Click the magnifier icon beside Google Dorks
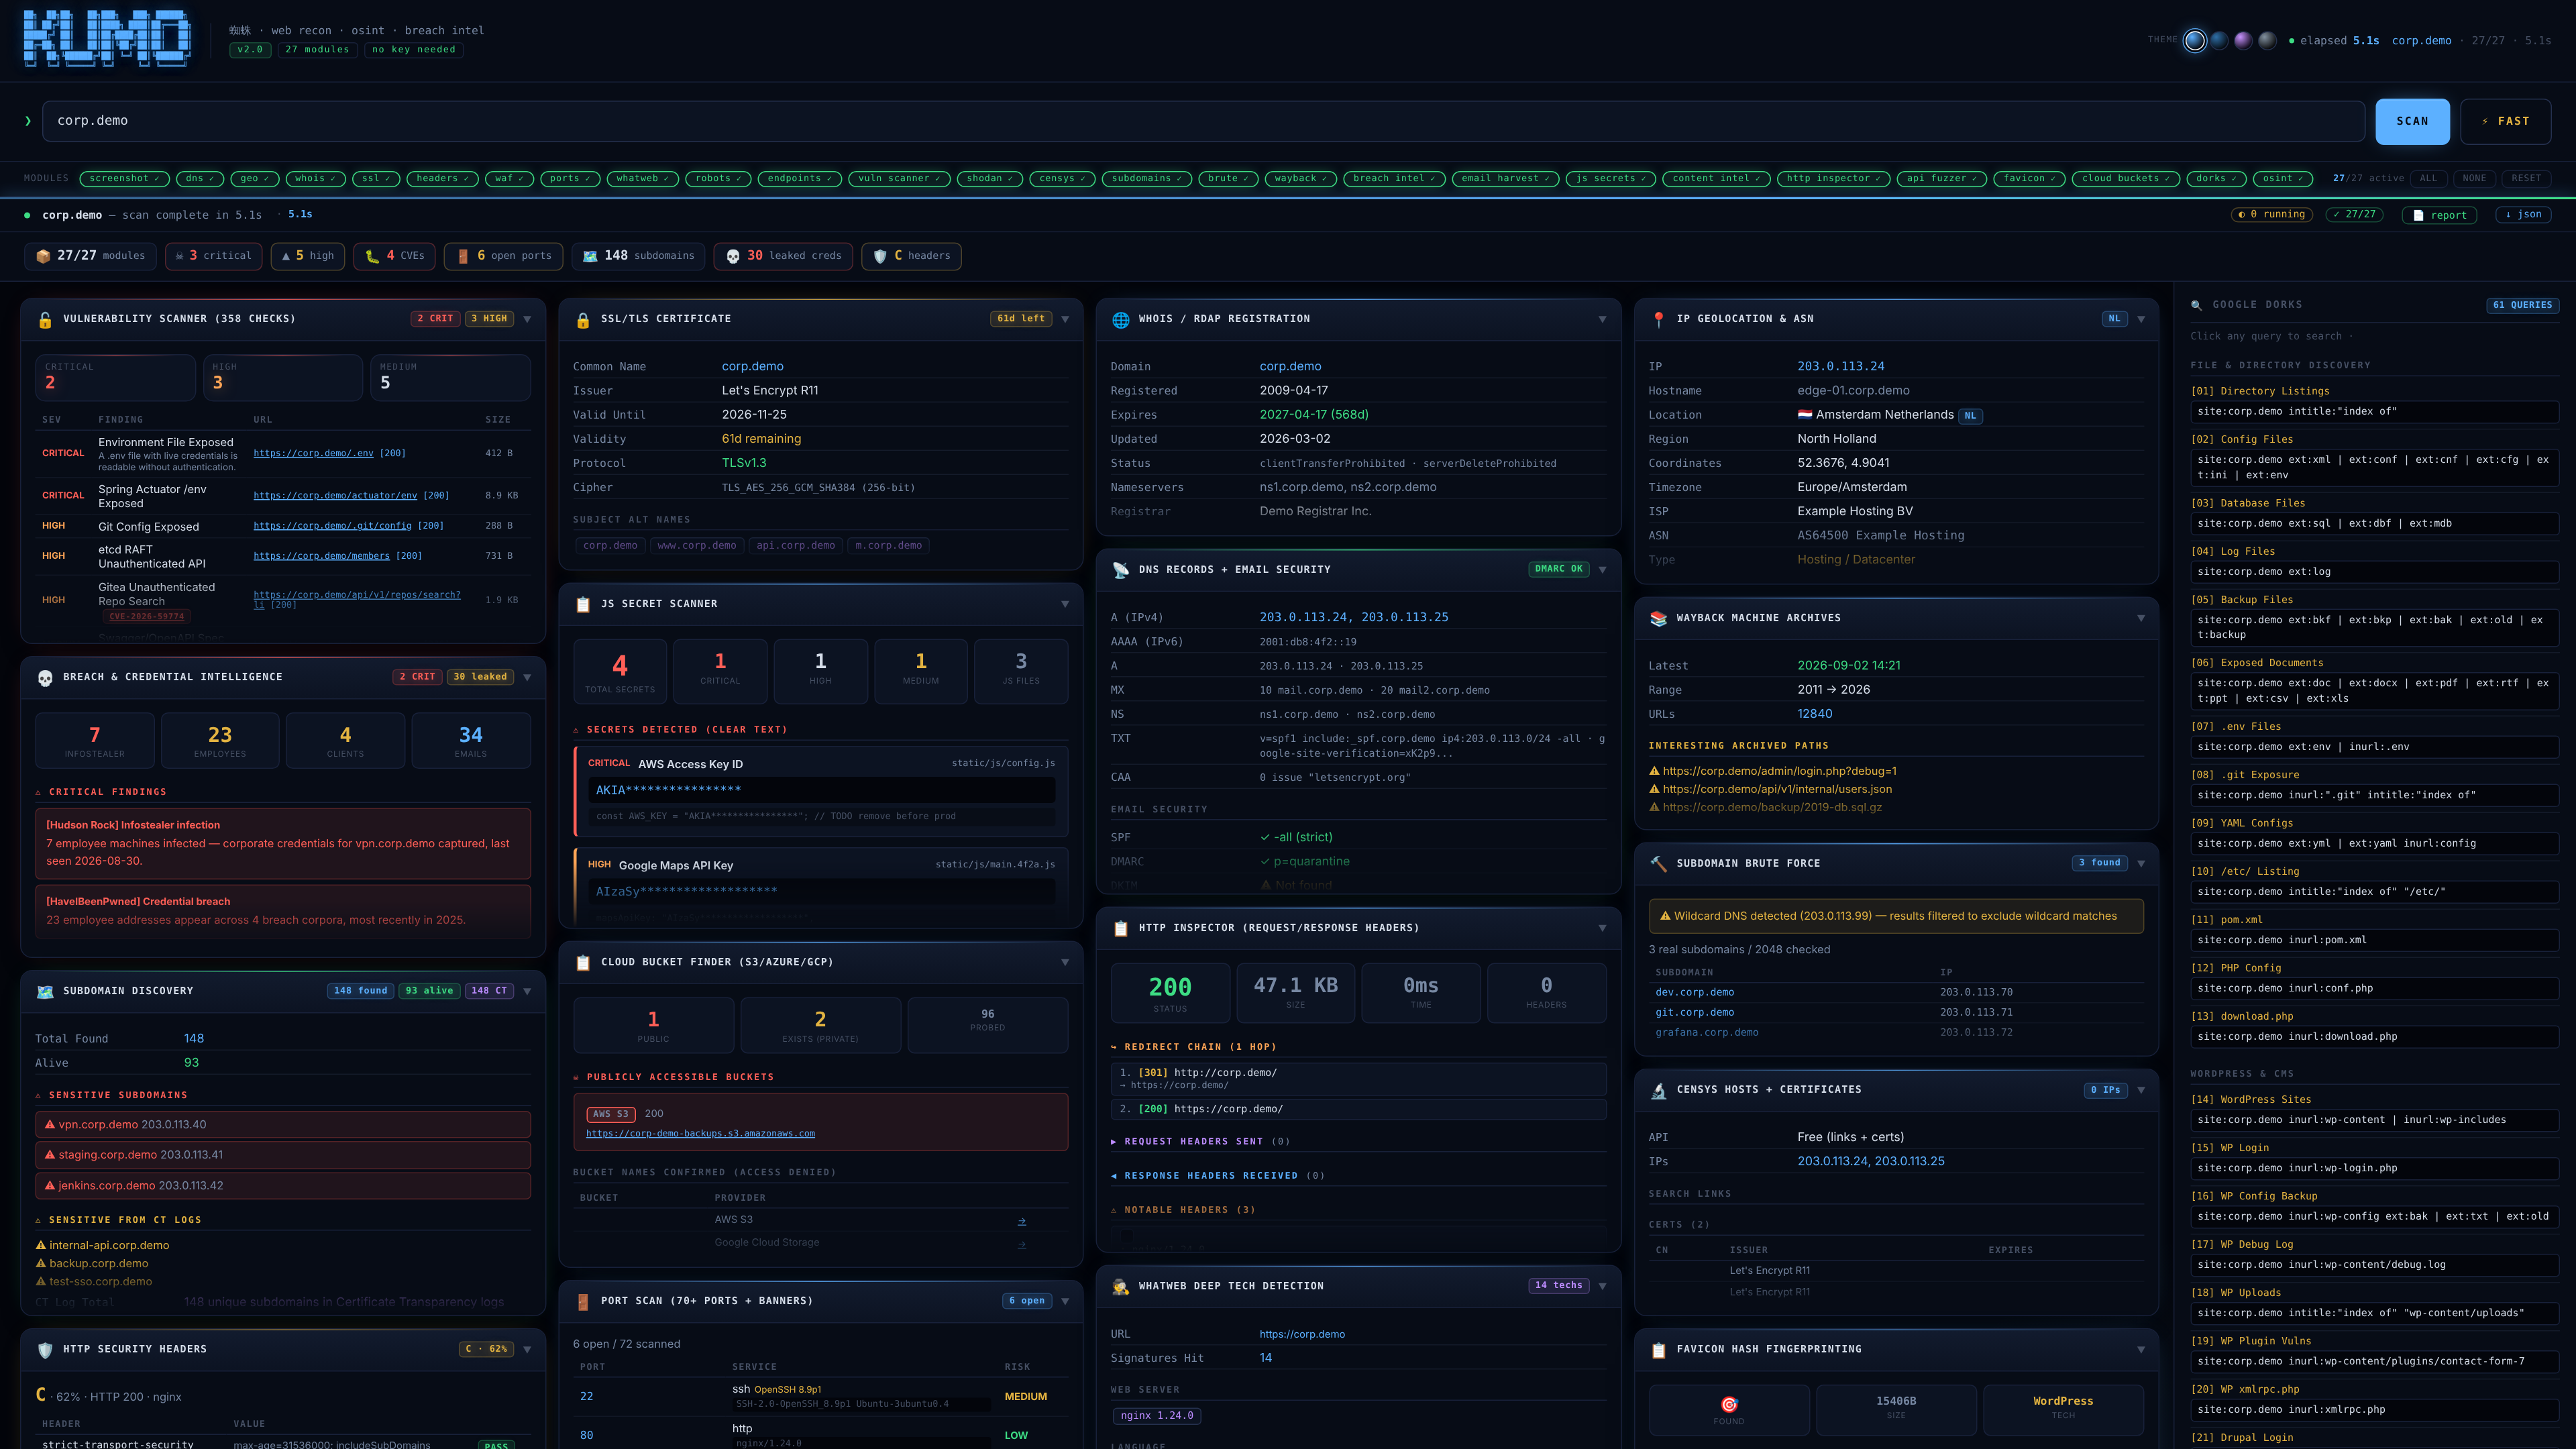2576x1449 pixels. (x=2196, y=305)
